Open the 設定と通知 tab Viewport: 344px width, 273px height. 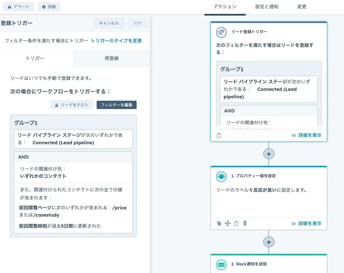coord(266,6)
